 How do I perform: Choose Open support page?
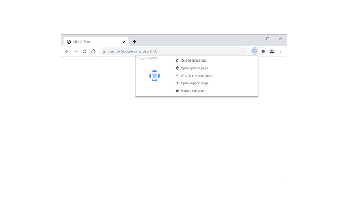click(192, 83)
